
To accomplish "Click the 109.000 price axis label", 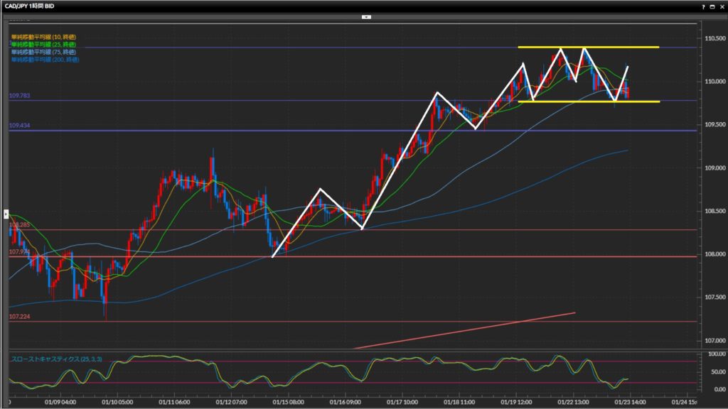I will pyautogui.click(x=712, y=168).
